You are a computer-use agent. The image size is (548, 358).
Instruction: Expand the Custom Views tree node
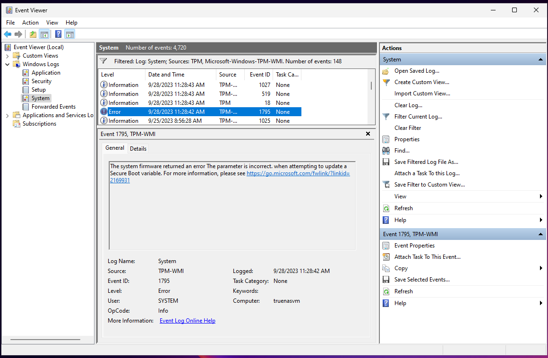(x=8, y=56)
